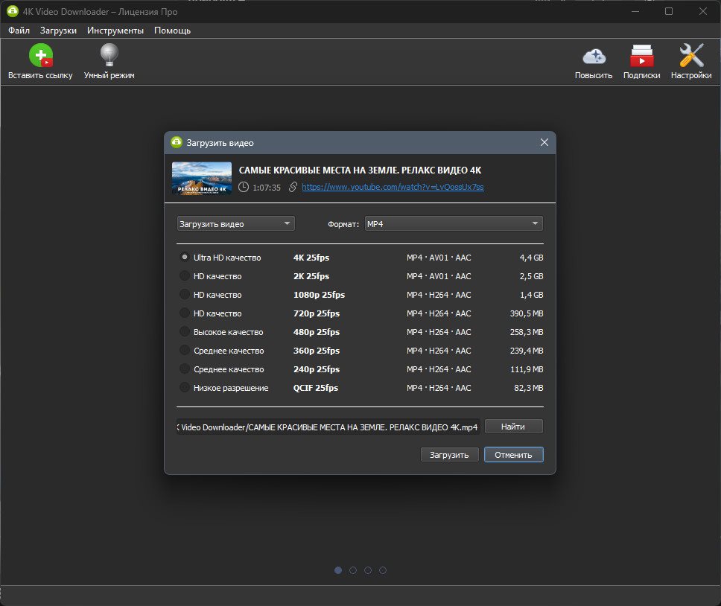The image size is (721, 606).
Task: Open the Subscriptions (Подписки) icon
Action: pos(641,56)
